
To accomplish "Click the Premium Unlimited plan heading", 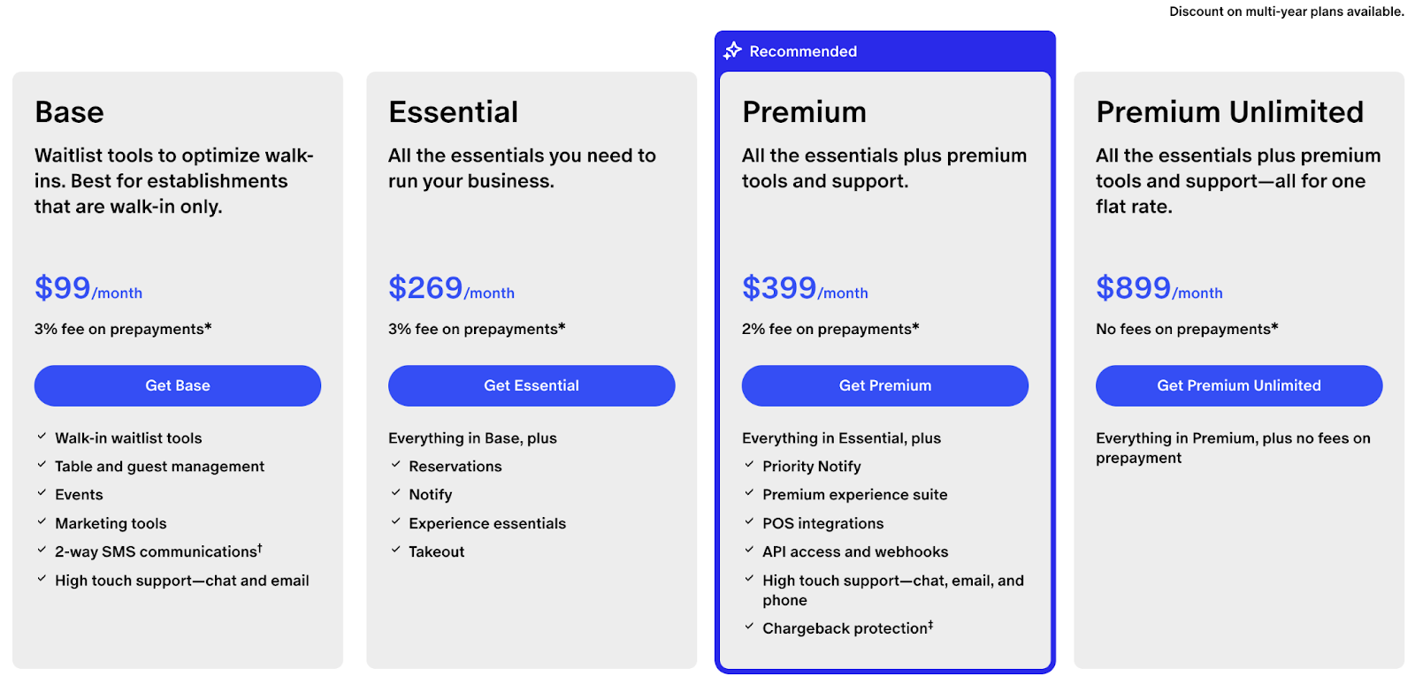I will [1229, 112].
